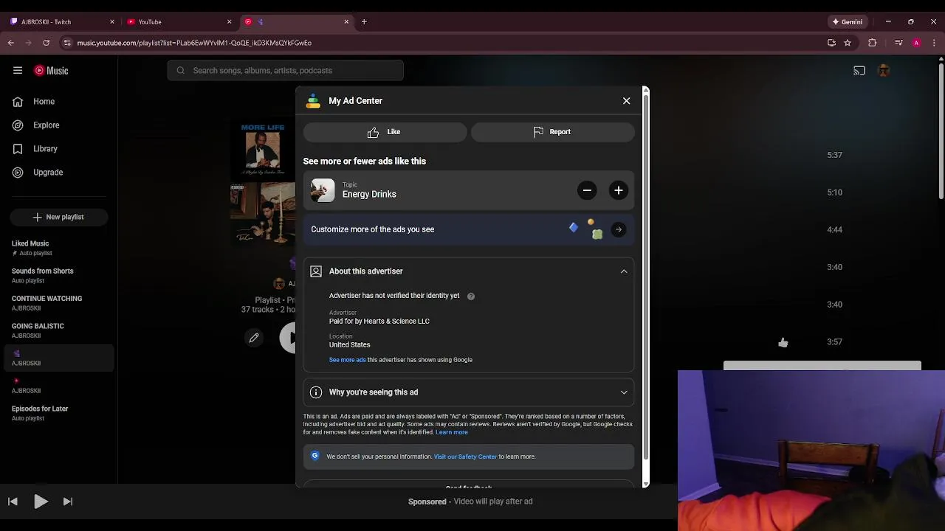The width and height of the screenshot is (945, 531).
Task: Click the page vertical scrollbar
Action: pos(941,133)
